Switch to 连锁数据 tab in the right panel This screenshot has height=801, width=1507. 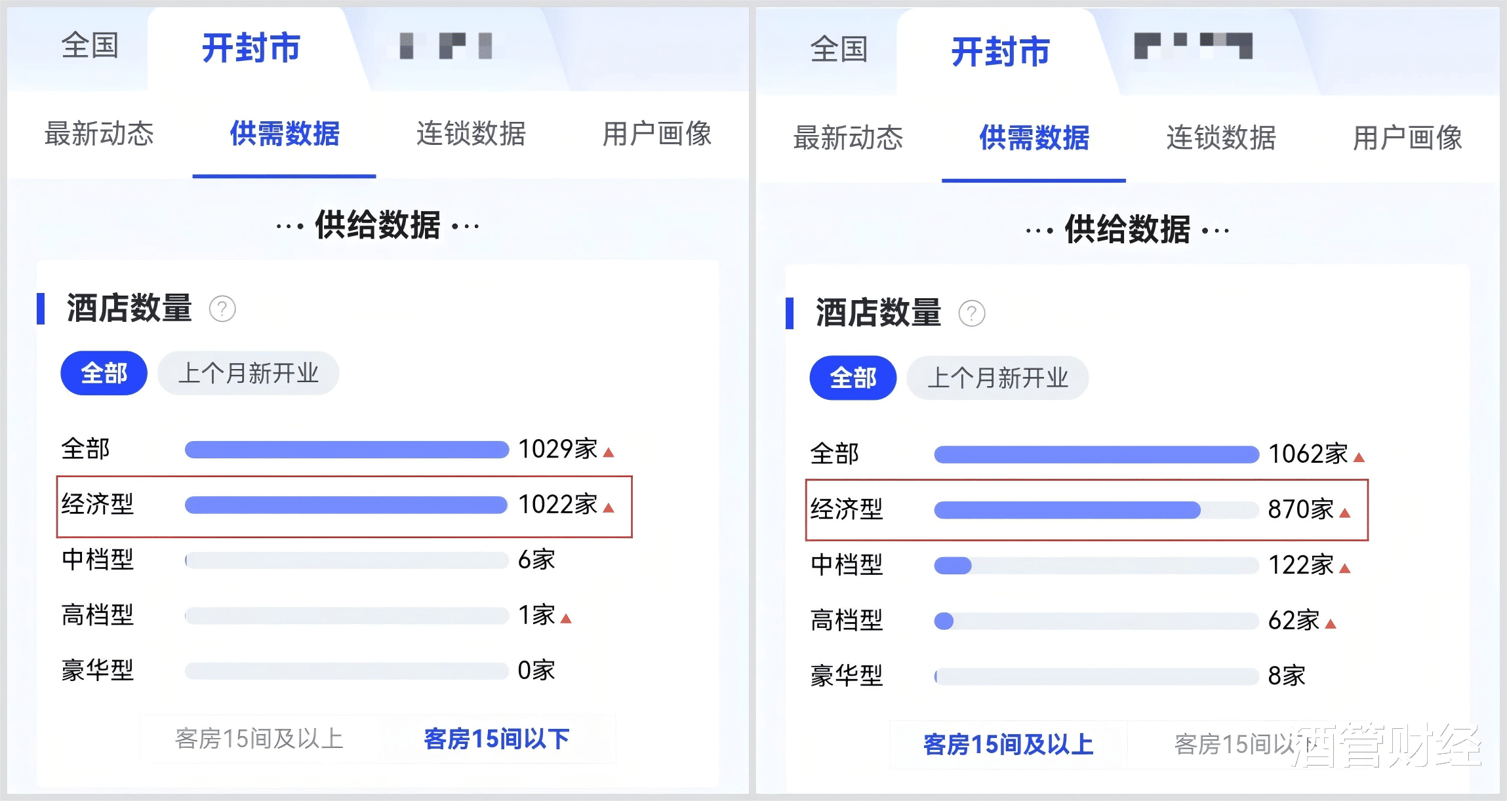[x=1220, y=138]
